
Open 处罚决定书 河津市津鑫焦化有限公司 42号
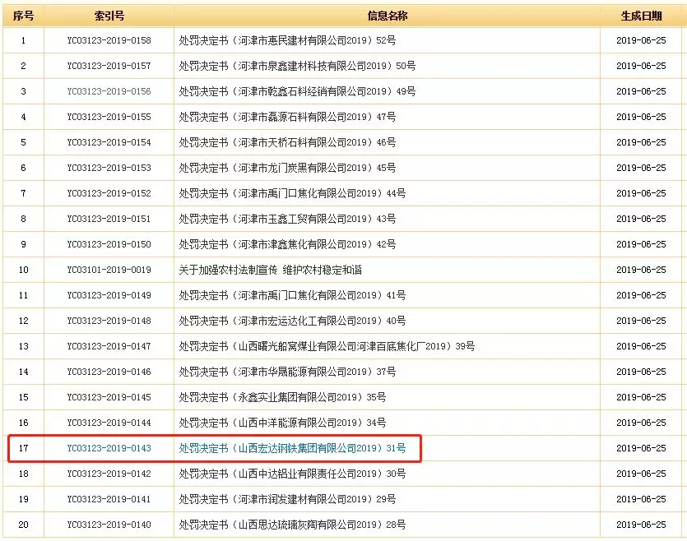(x=287, y=244)
